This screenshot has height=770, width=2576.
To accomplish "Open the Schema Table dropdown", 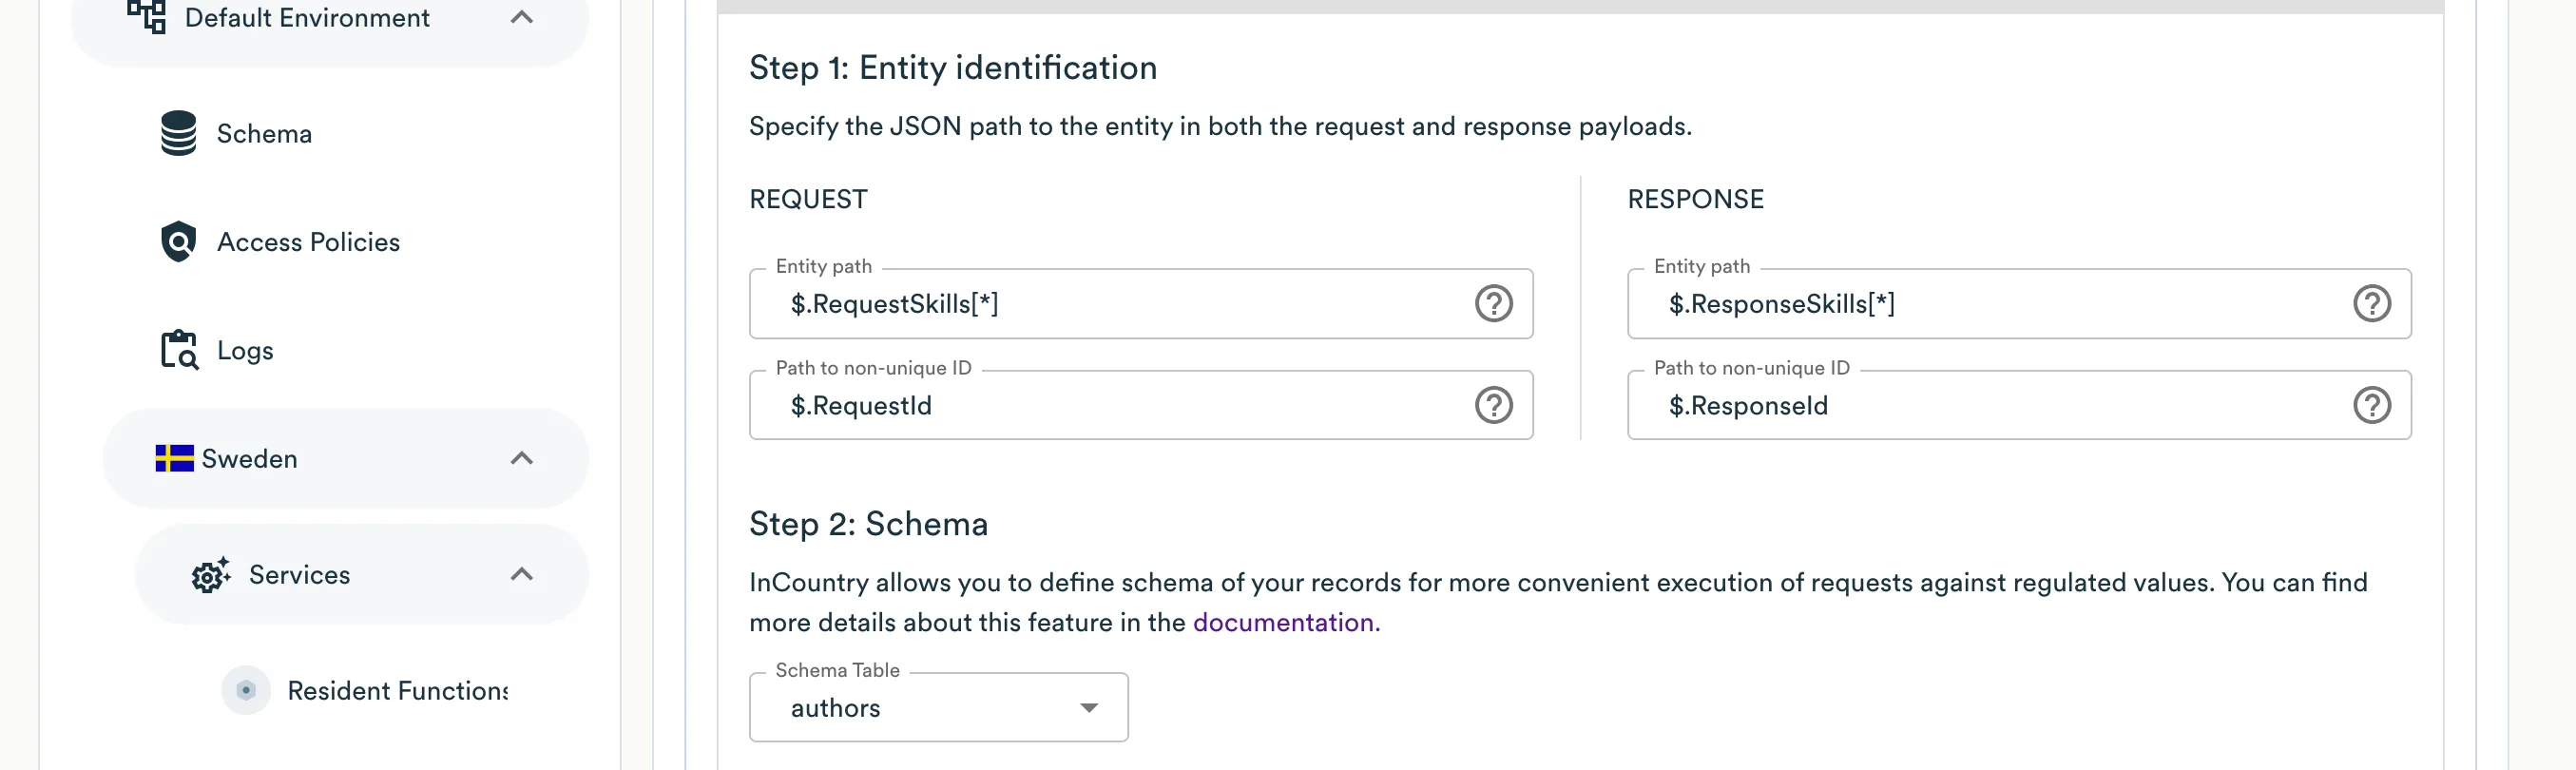I will click(938, 708).
